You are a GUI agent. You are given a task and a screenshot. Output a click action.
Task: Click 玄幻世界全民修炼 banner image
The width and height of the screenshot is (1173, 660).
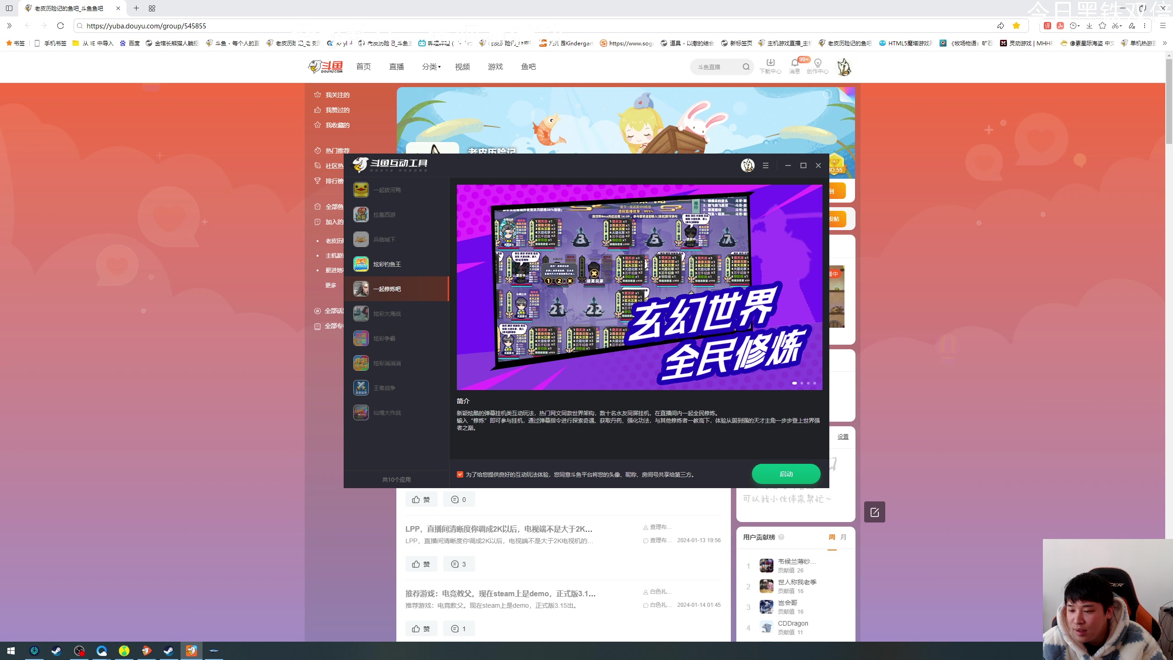(x=639, y=287)
